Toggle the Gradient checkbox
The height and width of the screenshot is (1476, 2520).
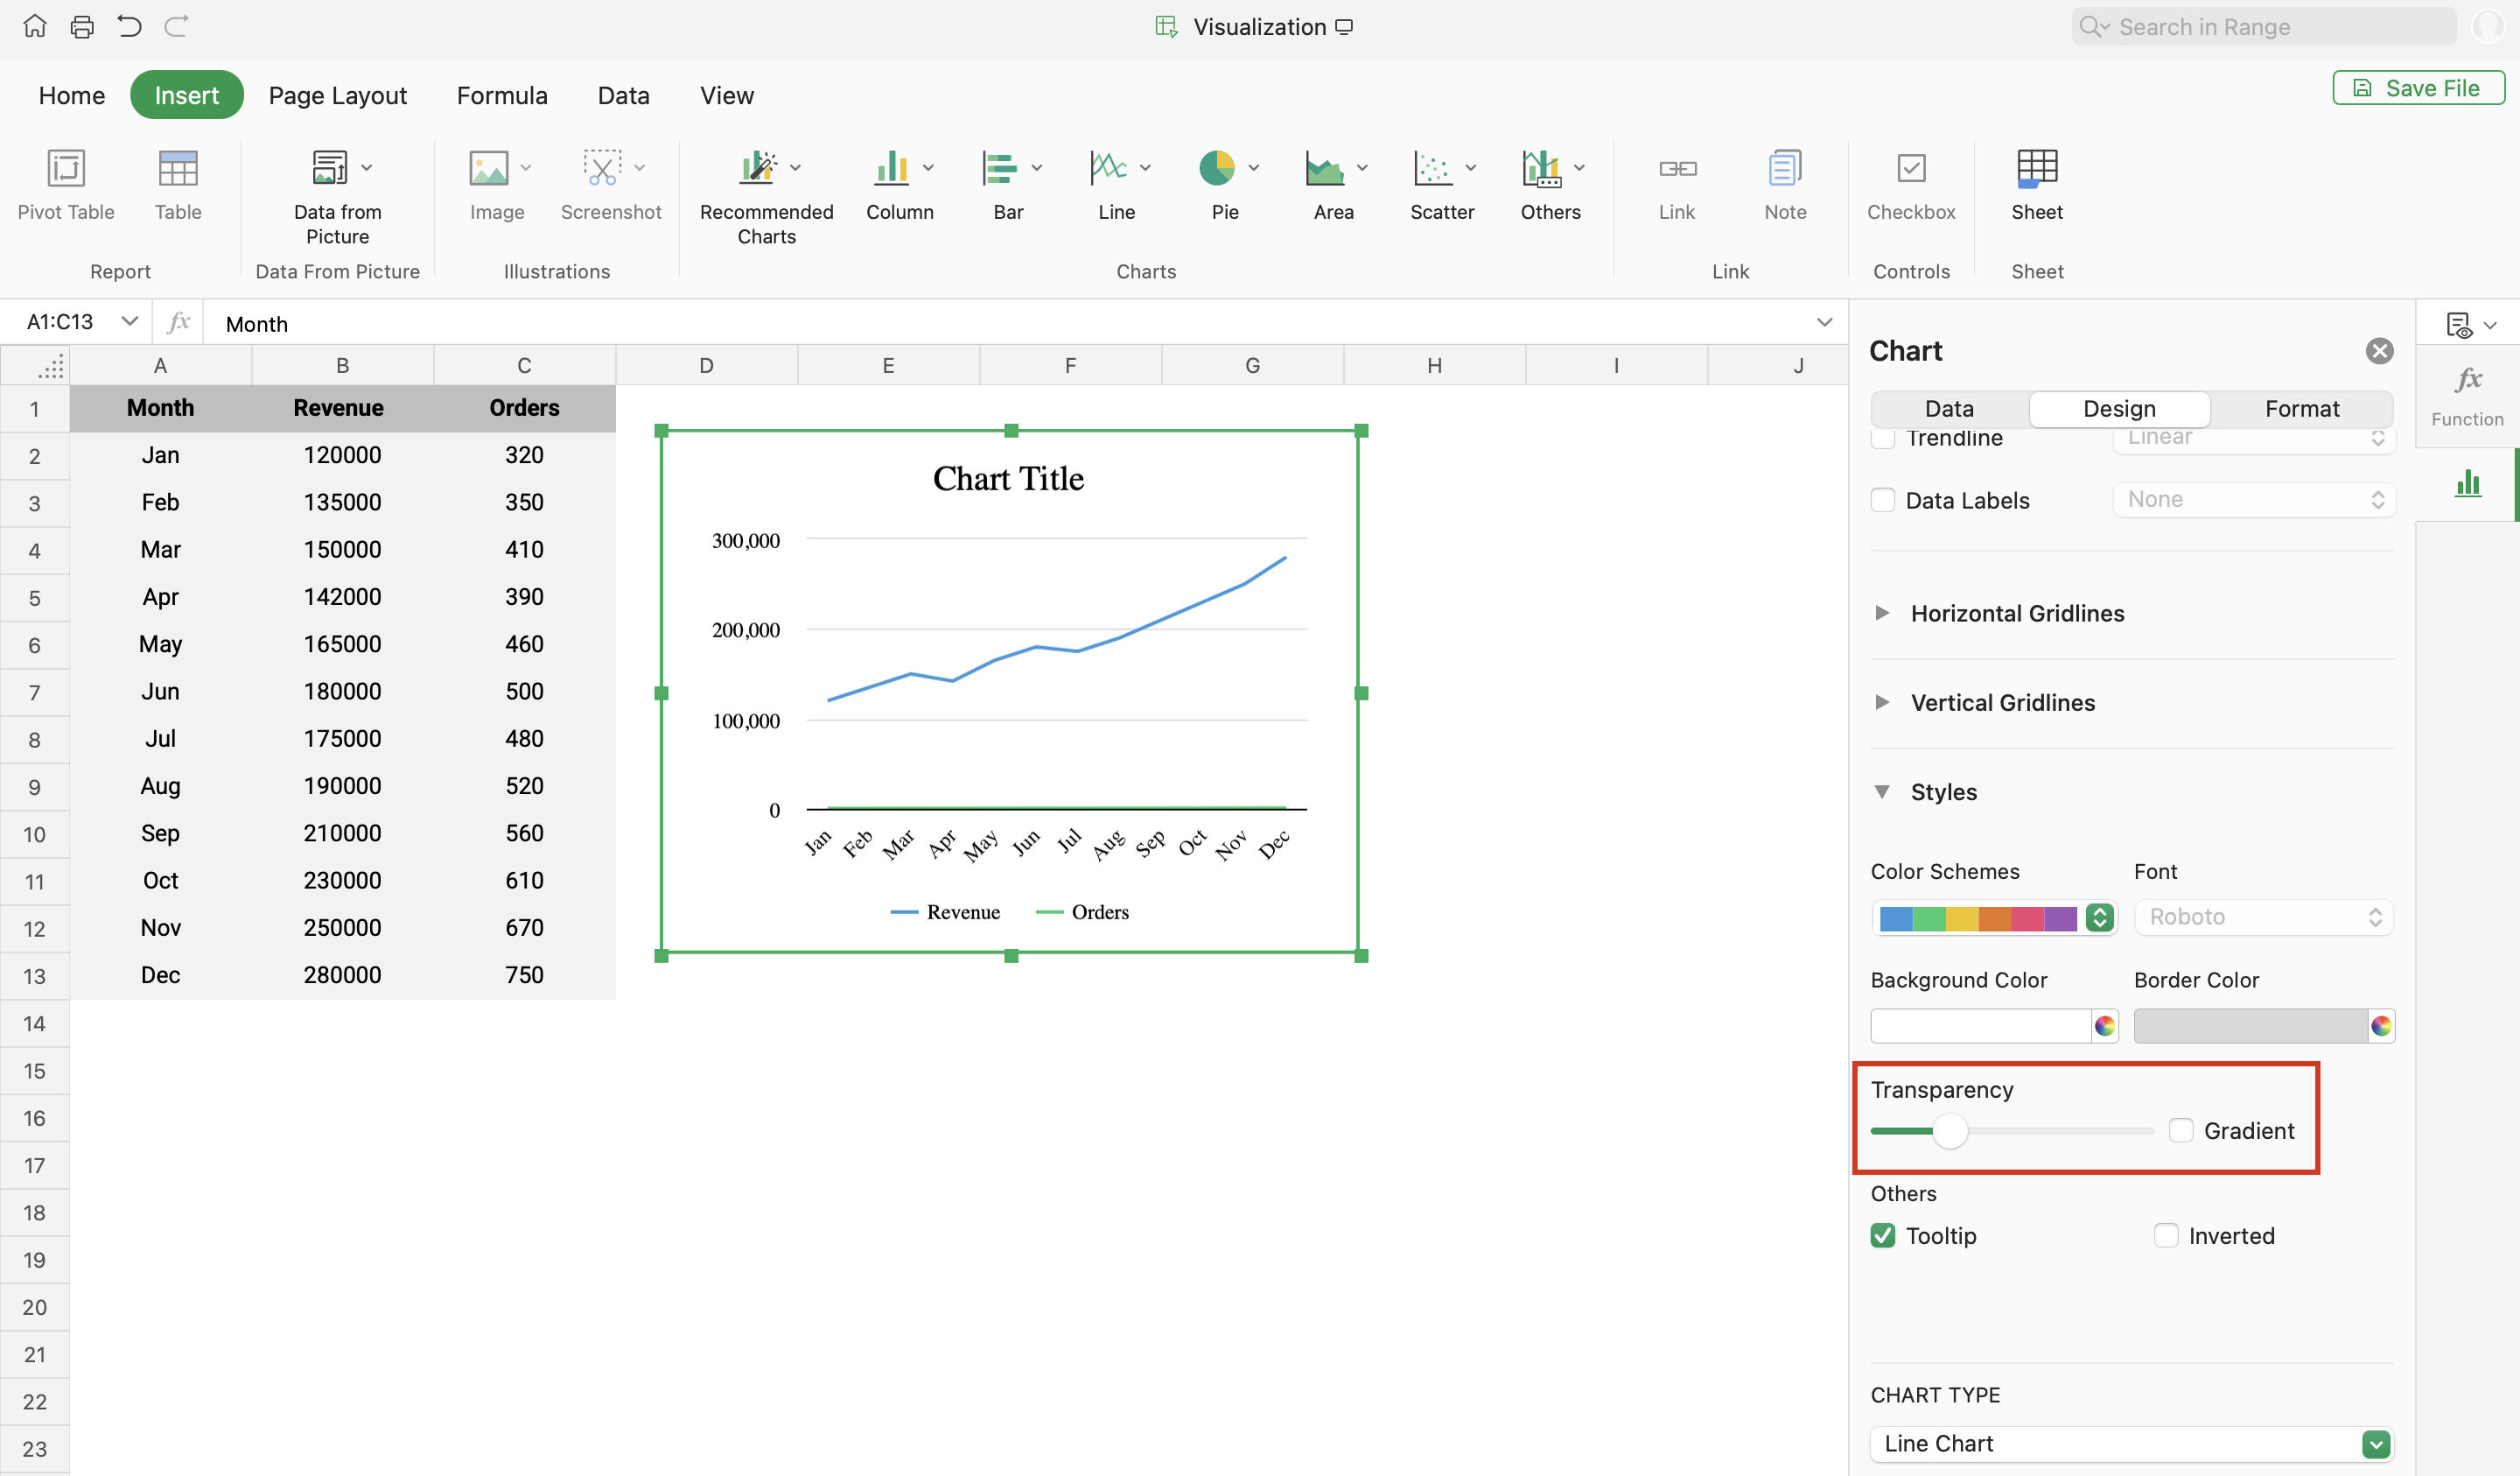2181,1131
